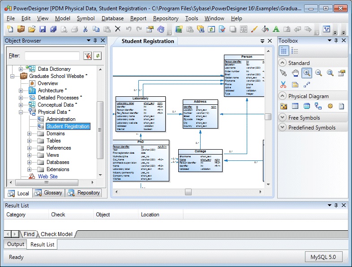Open Web Site link in Object Browser

tap(47, 177)
